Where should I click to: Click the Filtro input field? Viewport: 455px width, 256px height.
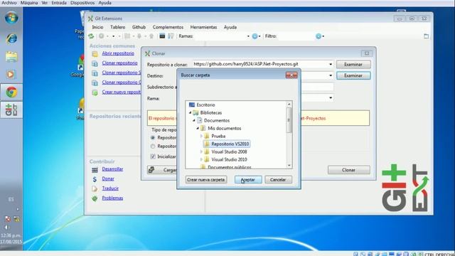point(296,36)
